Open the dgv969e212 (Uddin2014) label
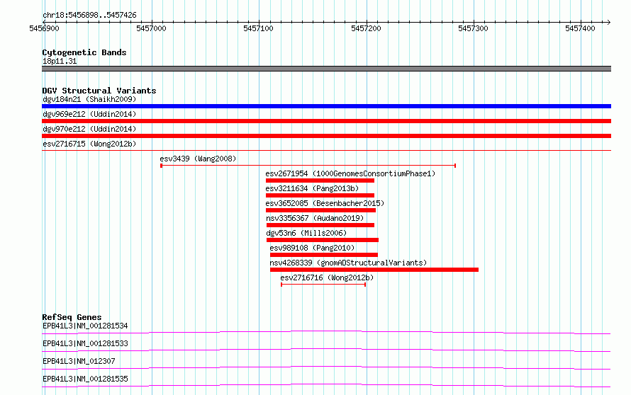Image resolution: width=631 pixels, height=395 pixels. click(89, 114)
